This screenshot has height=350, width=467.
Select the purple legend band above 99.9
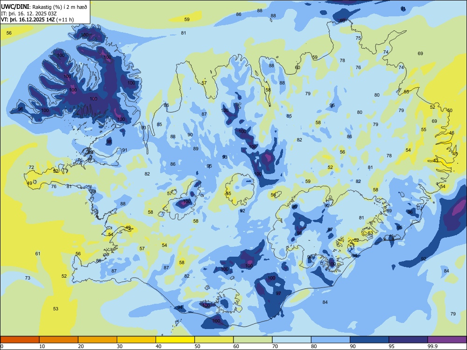click(x=447, y=340)
